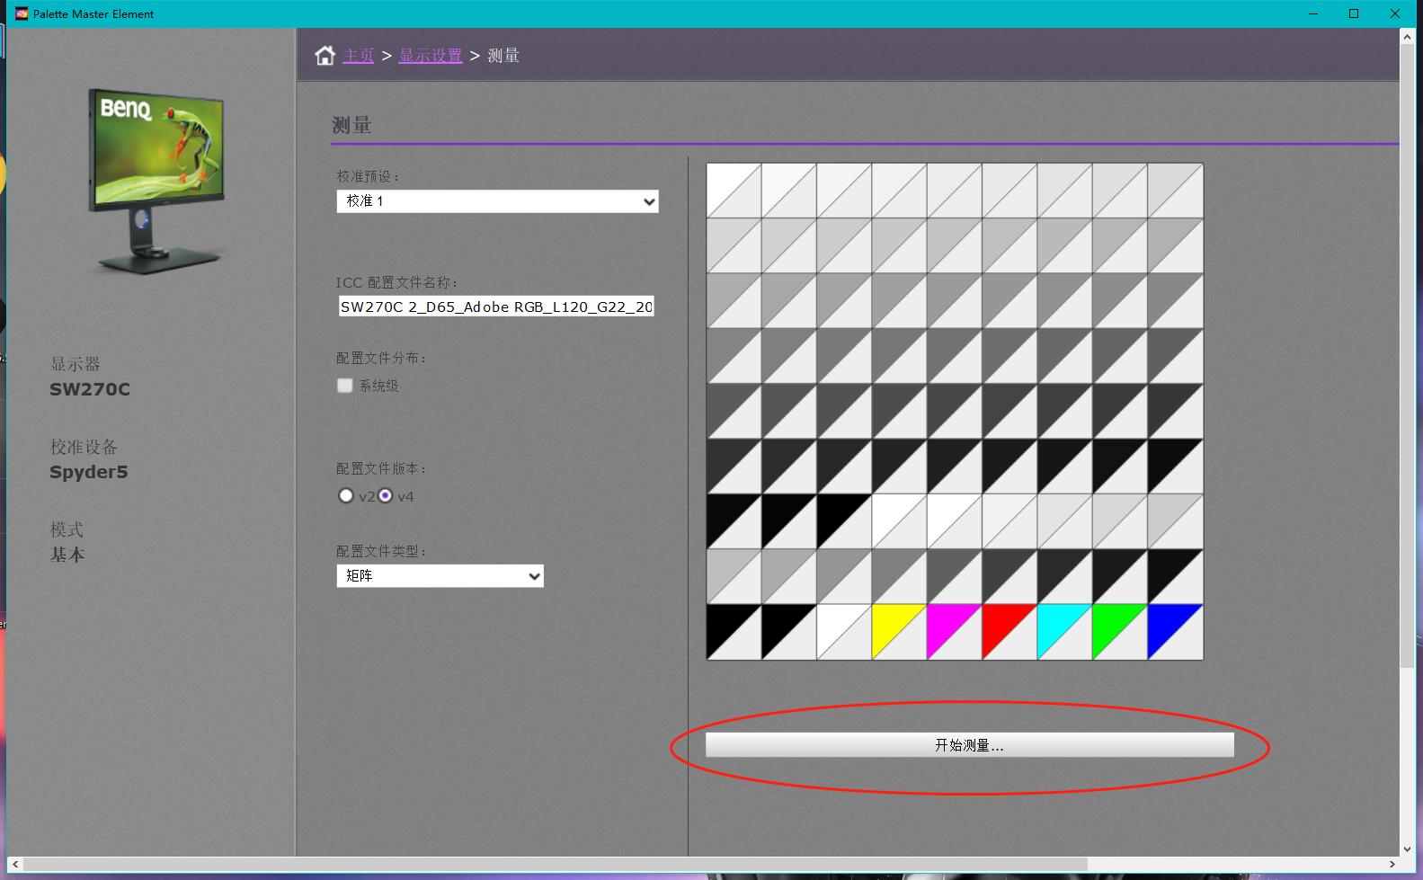Click the vertical scrollbar down arrow
The height and width of the screenshot is (880, 1423).
(1407, 849)
